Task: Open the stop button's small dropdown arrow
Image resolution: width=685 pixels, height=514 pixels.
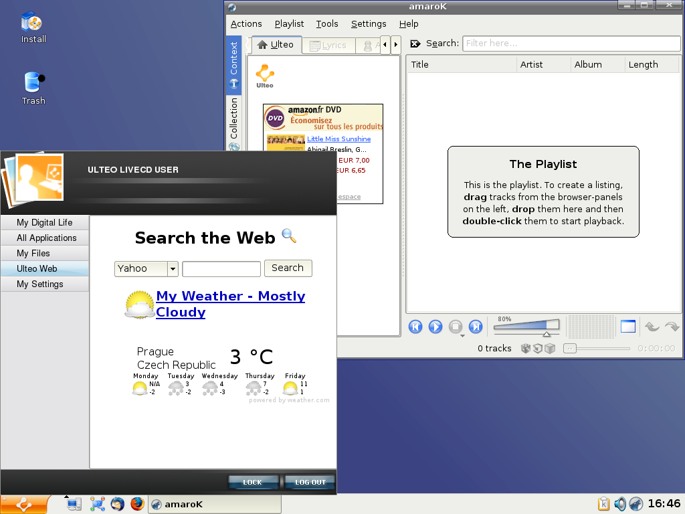Action: [x=462, y=336]
